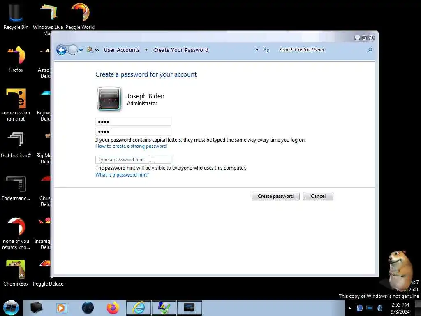The image size is (421, 316).
Task: Show hidden tray icons arrow
Action: coord(349,308)
